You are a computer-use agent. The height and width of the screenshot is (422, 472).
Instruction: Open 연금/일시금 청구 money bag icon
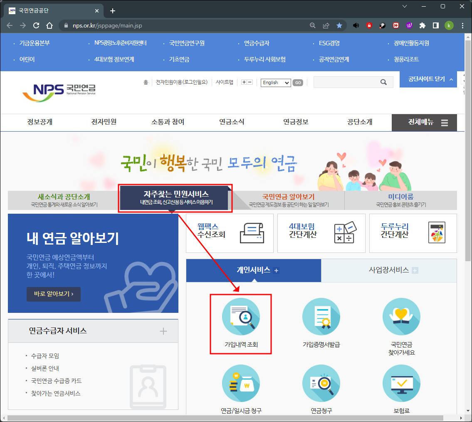[x=240, y=383]
